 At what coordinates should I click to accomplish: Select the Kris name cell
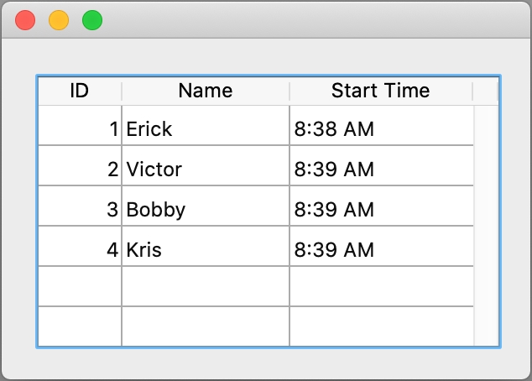tap(206, 250)
